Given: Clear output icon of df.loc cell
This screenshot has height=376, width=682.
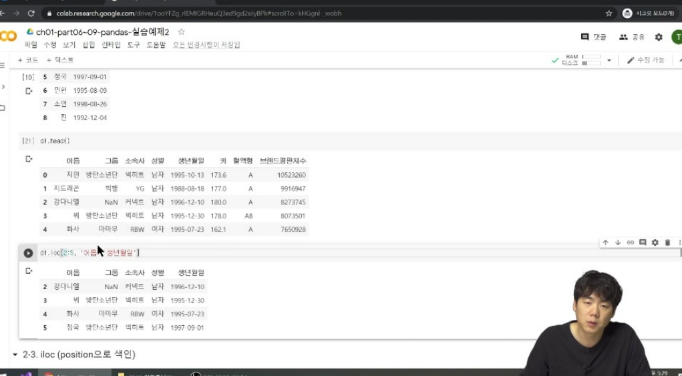Looking at the screenshot, I should [29, 270].
